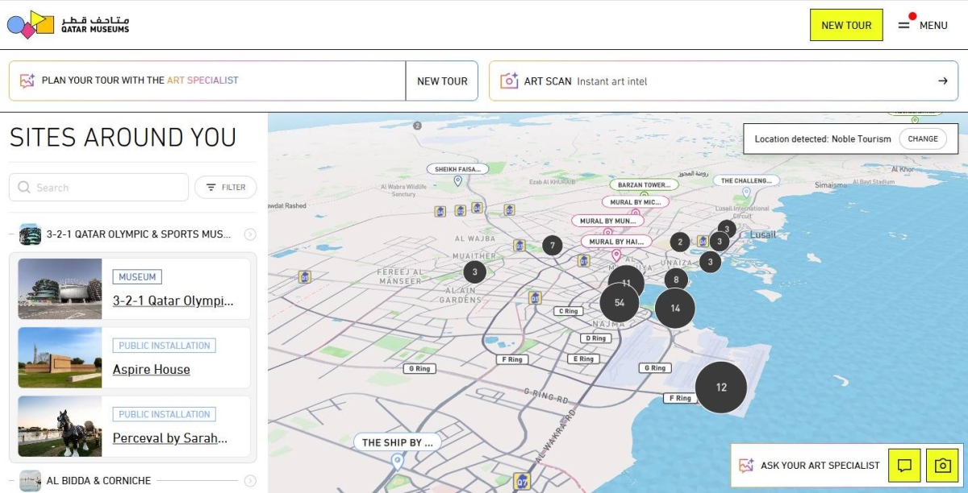Open the MENU hamburger

tap(923, 25)
